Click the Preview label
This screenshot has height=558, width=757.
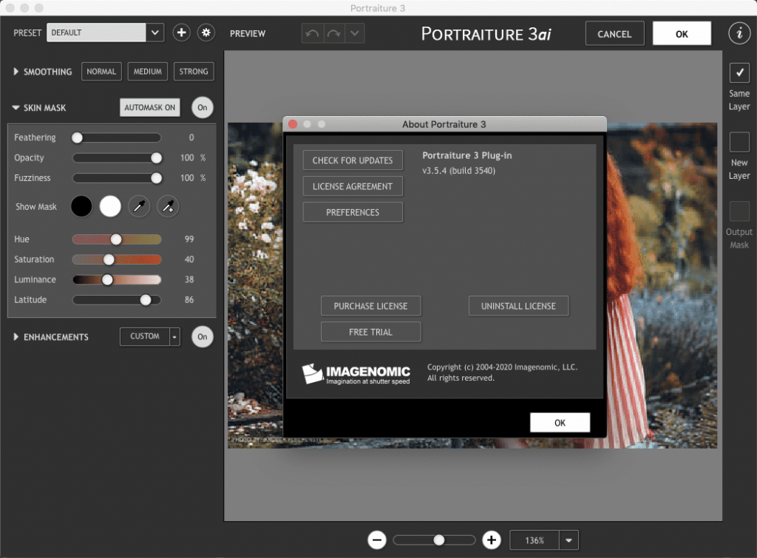[x=248, y=34]
